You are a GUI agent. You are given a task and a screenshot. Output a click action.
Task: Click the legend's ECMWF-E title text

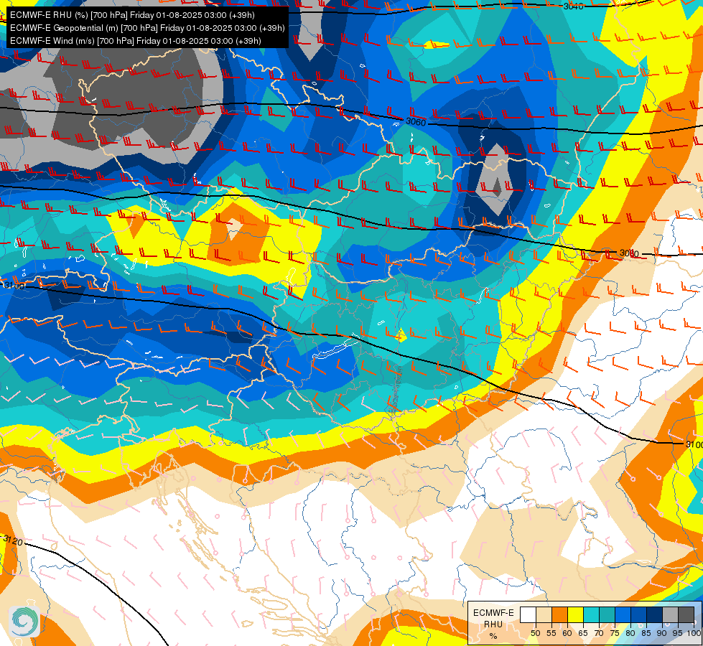[x=493, y=613]
